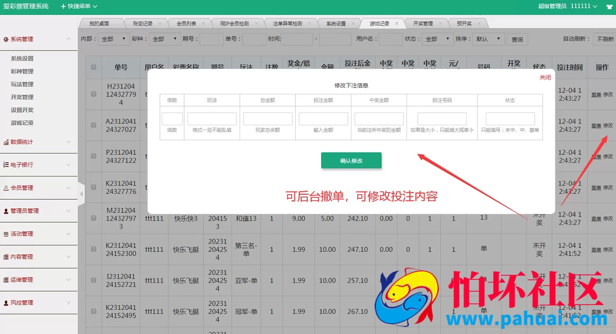Open 设置开奖 in the sidebar

click(x=22, y=110)
